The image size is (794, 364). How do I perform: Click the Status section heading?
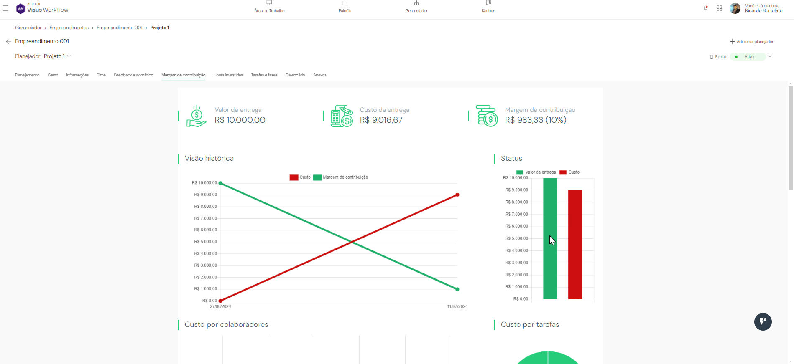[x=511, y=159]
